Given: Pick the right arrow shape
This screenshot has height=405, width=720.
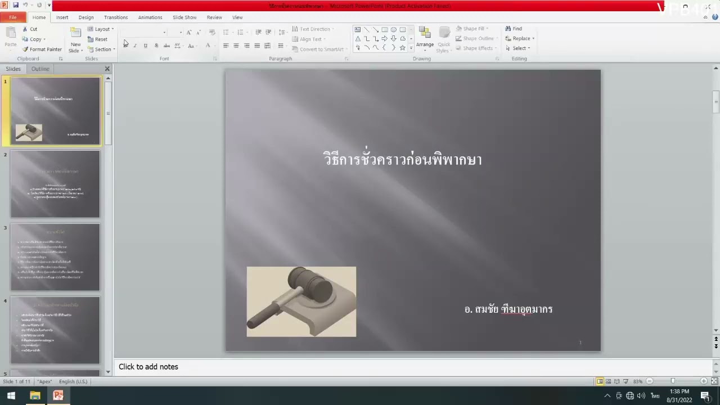Looking at the screenshot, I should click(385, 39).
